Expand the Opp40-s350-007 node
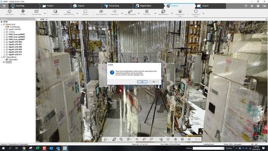The height and width of the screenshot is (151, 268). click(4, 44)
